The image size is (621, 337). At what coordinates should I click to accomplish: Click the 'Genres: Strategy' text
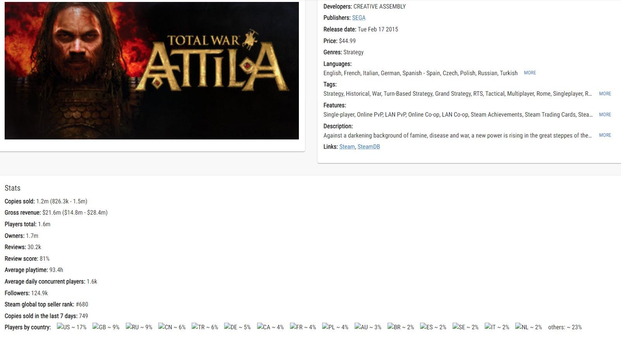coord(343,52)
